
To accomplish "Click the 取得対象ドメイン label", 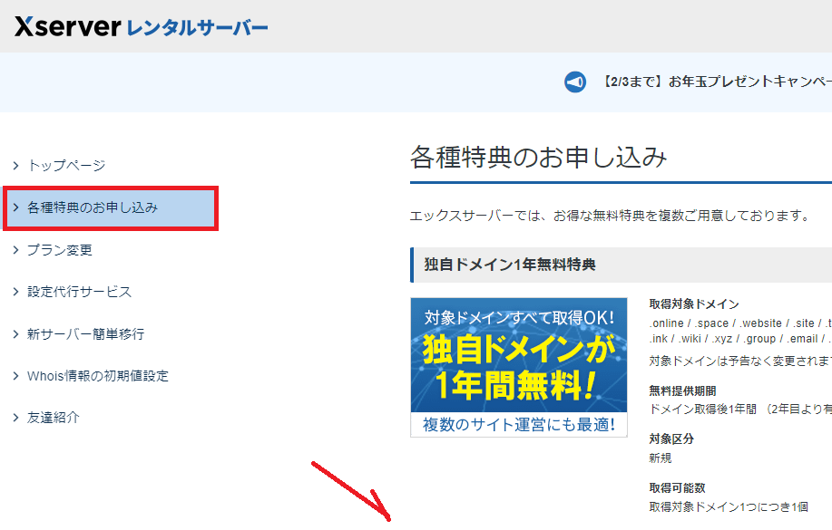I will click(694, 304).
